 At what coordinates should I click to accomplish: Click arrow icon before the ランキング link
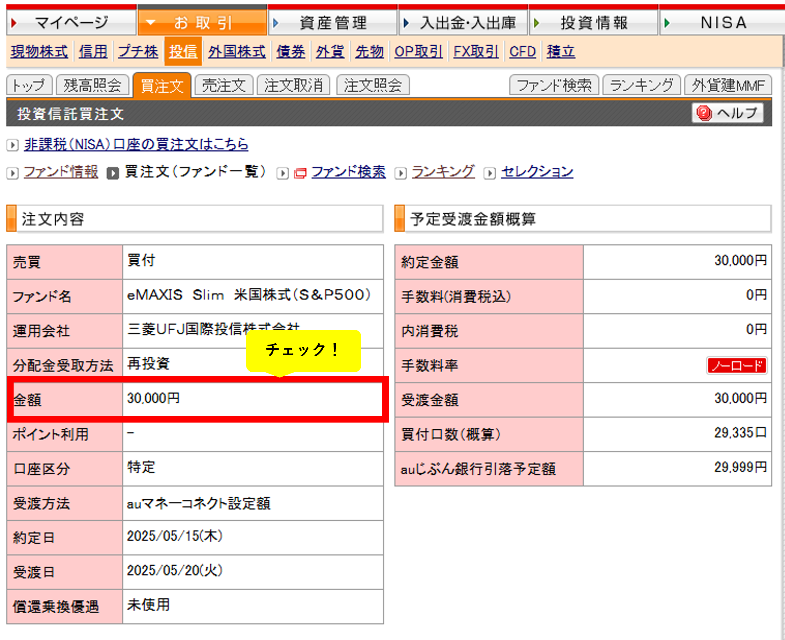point(401,173)
